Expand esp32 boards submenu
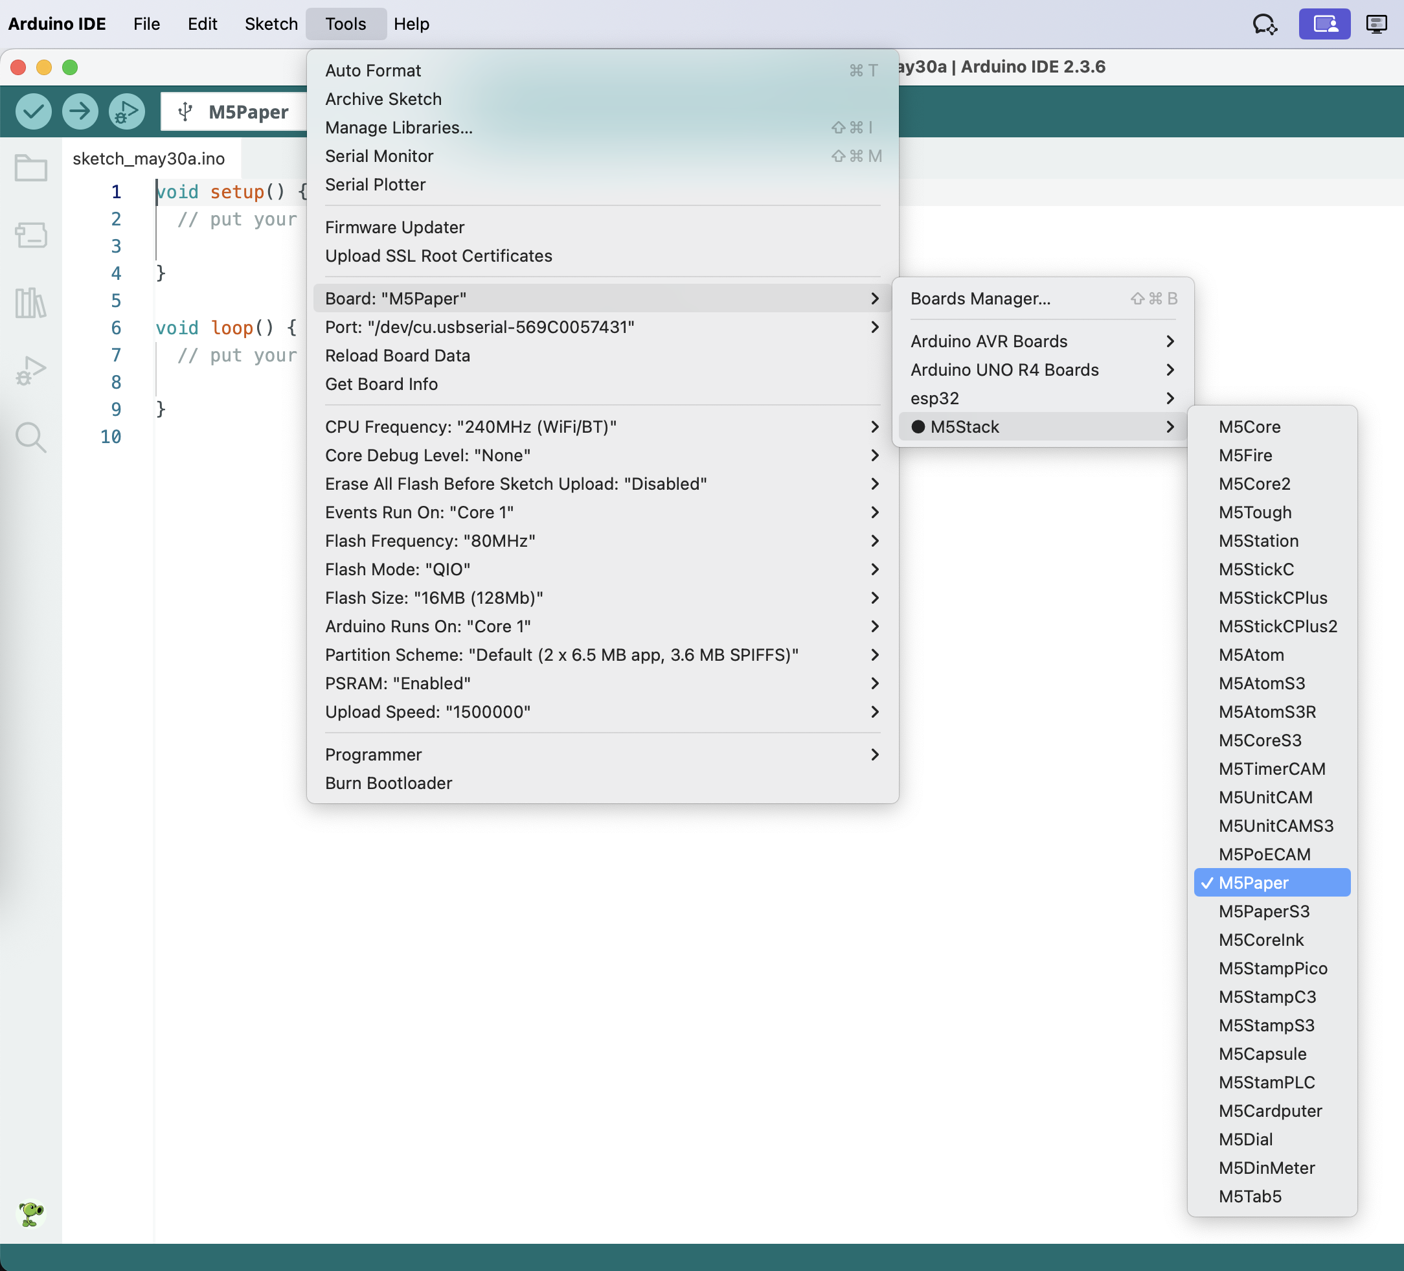The height and width of the screenshot is (1271, 1404). coord(1043,398)
